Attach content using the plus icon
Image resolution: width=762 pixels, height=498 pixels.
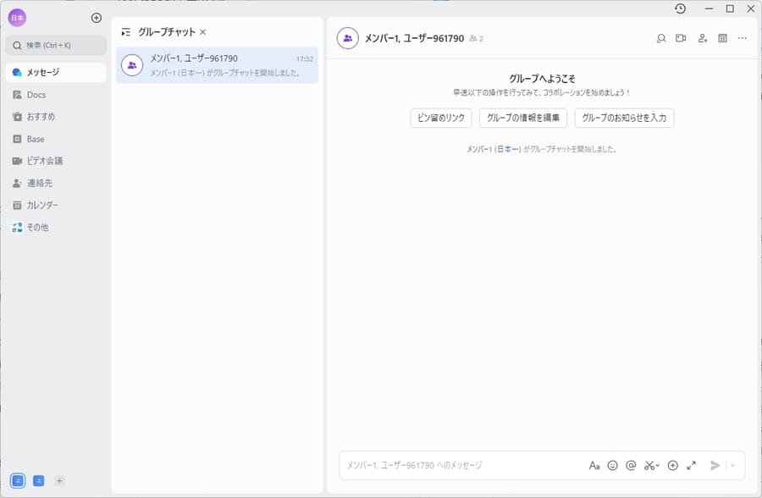pos(673,465)
